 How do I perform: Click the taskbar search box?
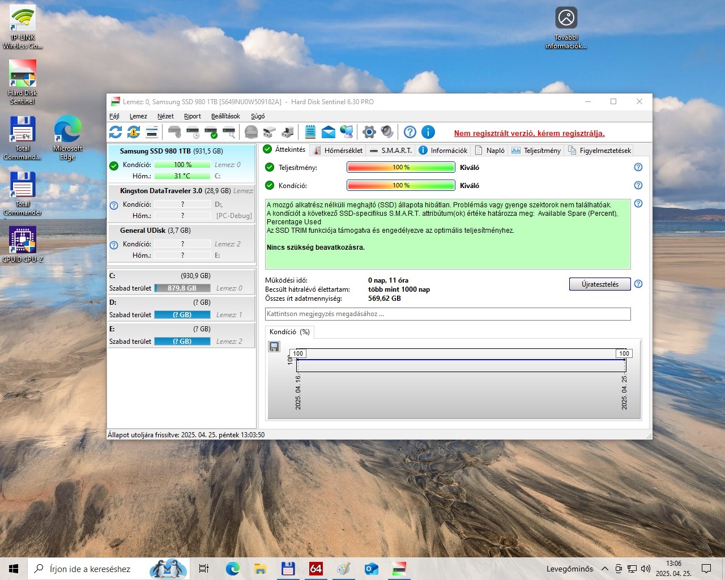click(108, 569)
